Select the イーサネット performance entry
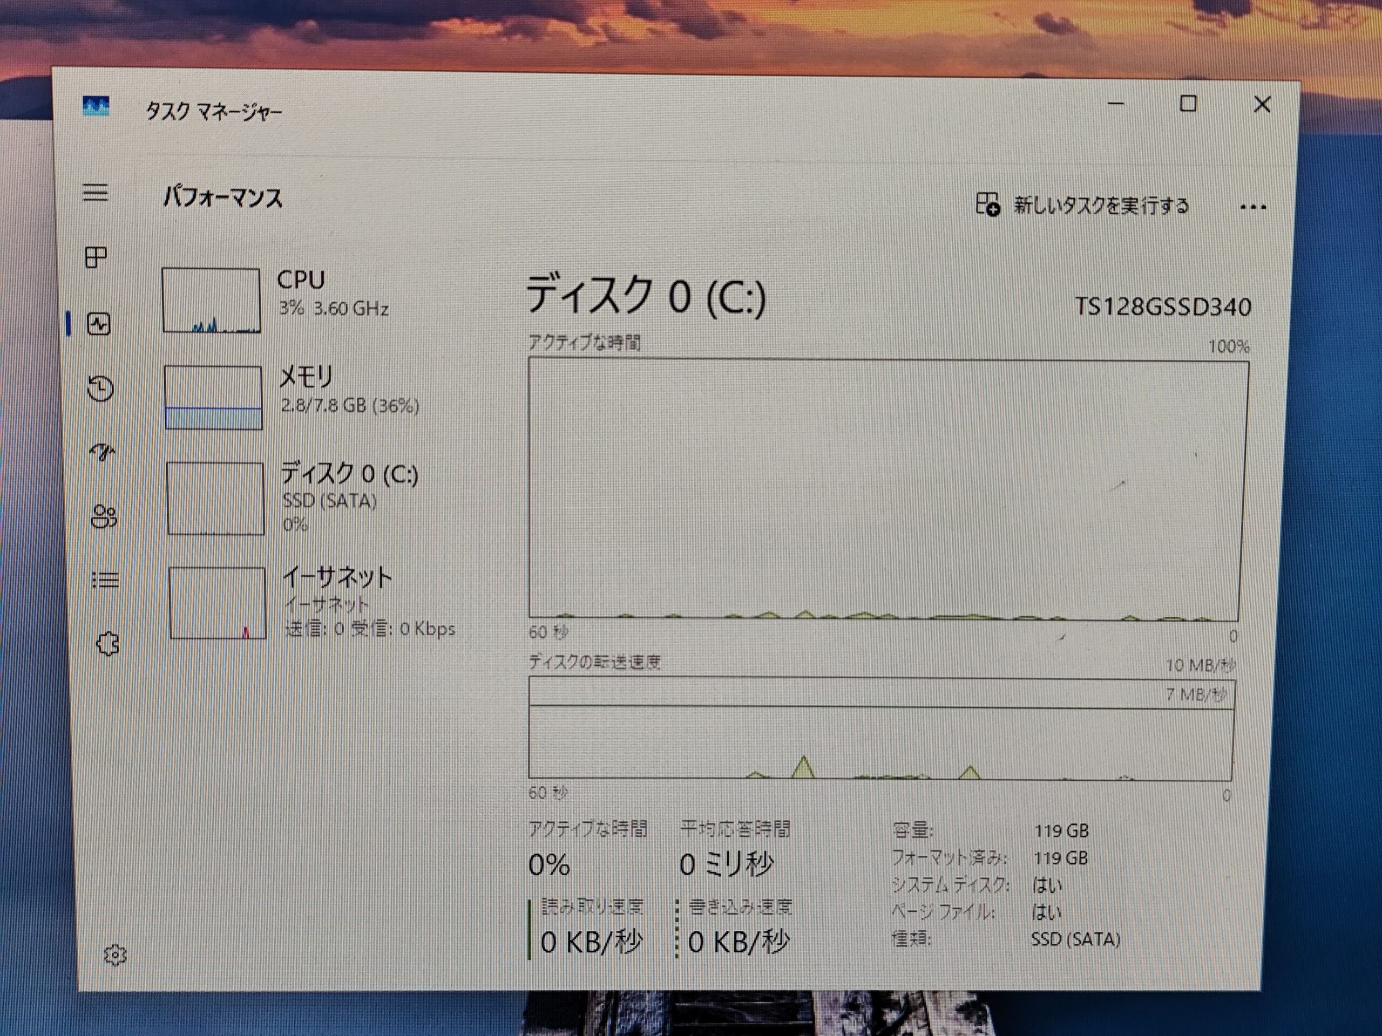 click(x=337, y=577)
